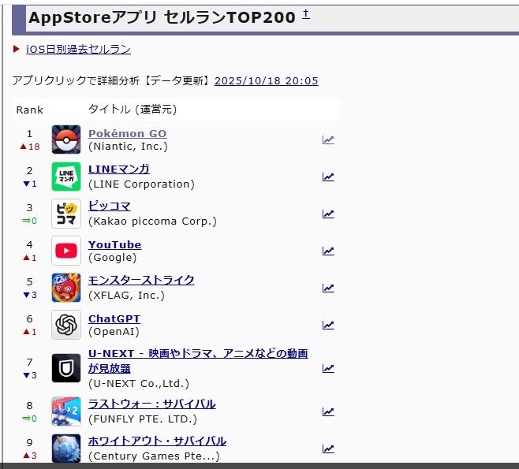The width and height of the screenshot is (519, 469).
Task: View ranking chart for モンスターストライク
Action: click(328, 288)
